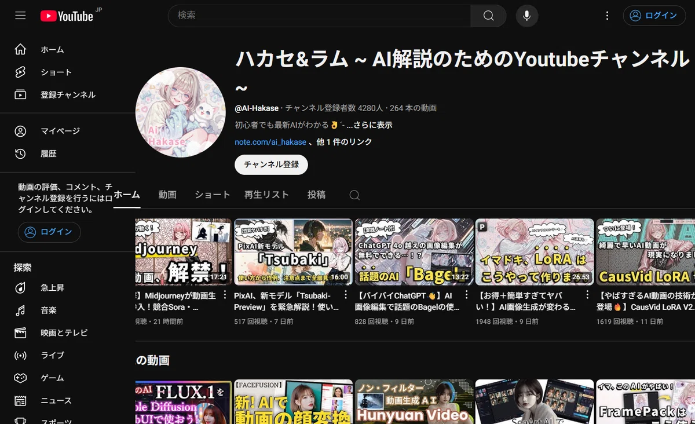Open 登録チャンネル in the sidebar

68,95
